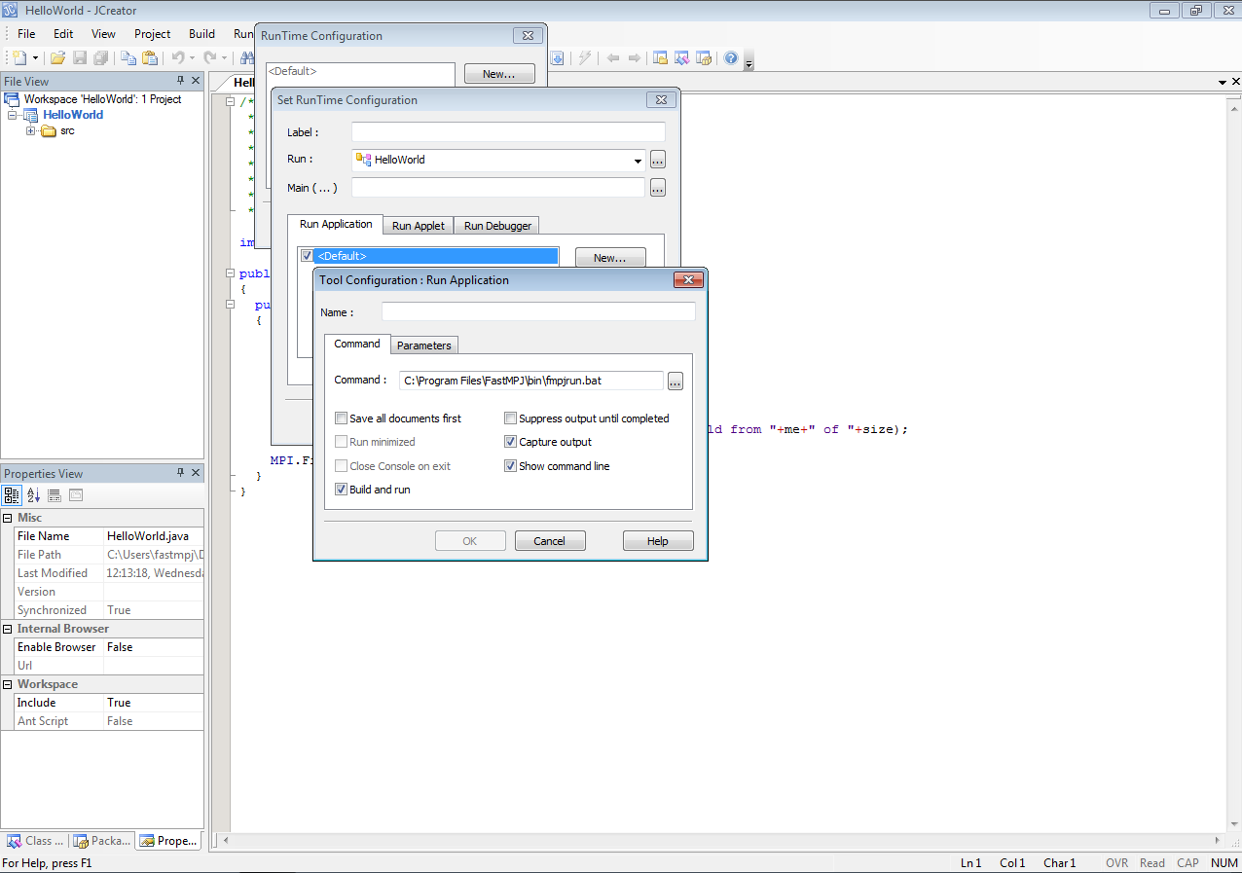1242x873 pixels.
Task: Switch to the Command tab
Action: coord(357,344)
